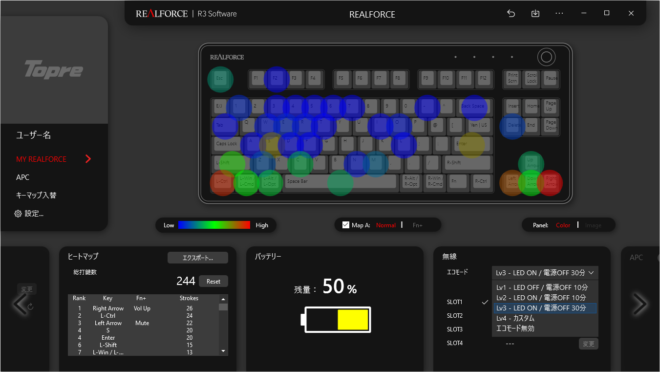This screenshot has width=660, height=372.
Task: Click the heatmap list scrollbar thumb
Action: click(x=223, y=307)
